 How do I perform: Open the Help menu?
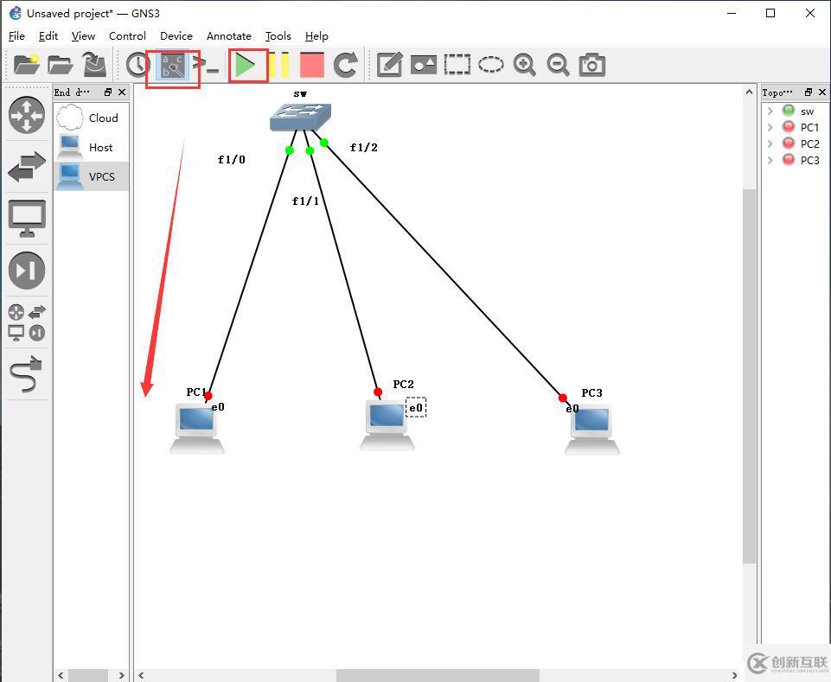pyautogui.click(x=316, y=36)
